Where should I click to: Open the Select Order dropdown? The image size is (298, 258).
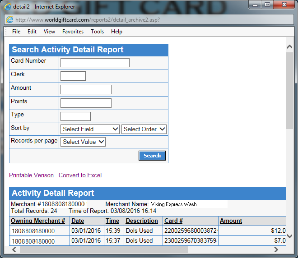(144, 129)
